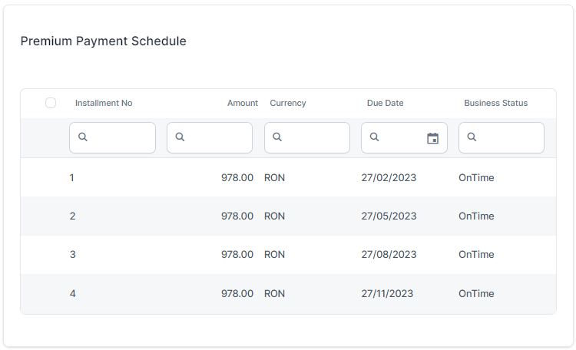Sort by Due Date column header
Viewport: 576px width, 350px height.
385,103
